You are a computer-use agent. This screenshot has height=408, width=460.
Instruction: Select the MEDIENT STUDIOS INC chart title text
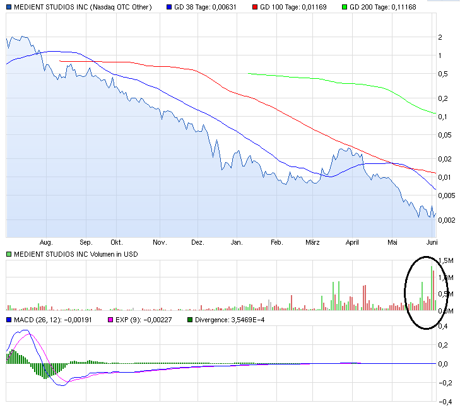click(x=79, y=7)
